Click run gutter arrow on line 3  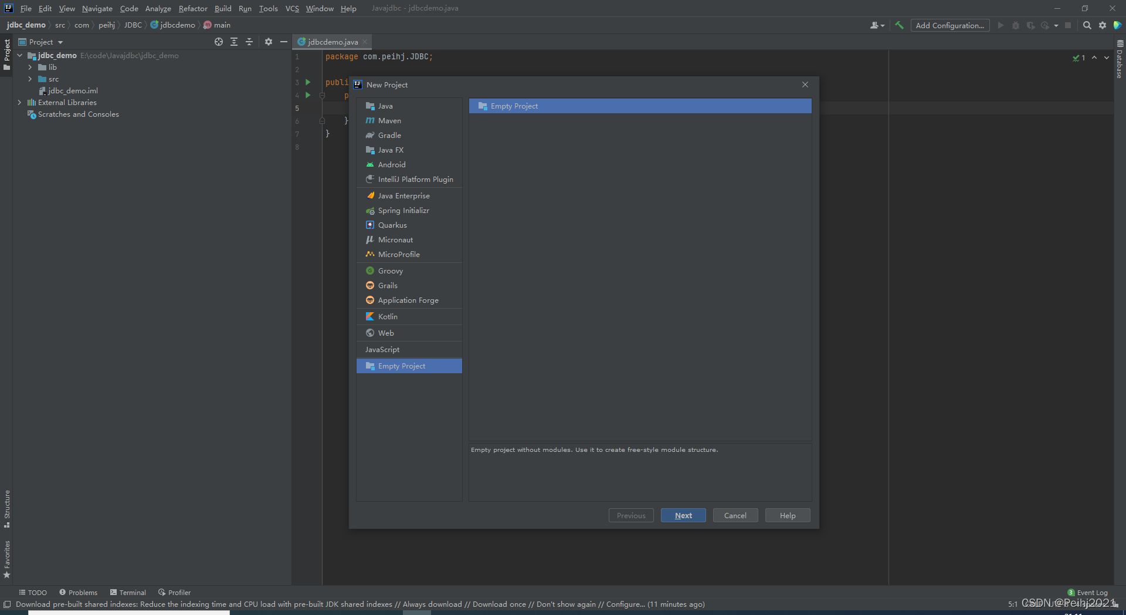(x=308, y=82)
